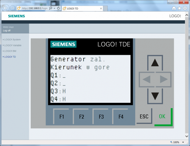Viewport: 190px width, 146px height.
Task: Click the browser Home icon
Action: 174,8
